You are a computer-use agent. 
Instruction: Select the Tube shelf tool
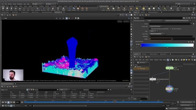[x=11, y=9]
